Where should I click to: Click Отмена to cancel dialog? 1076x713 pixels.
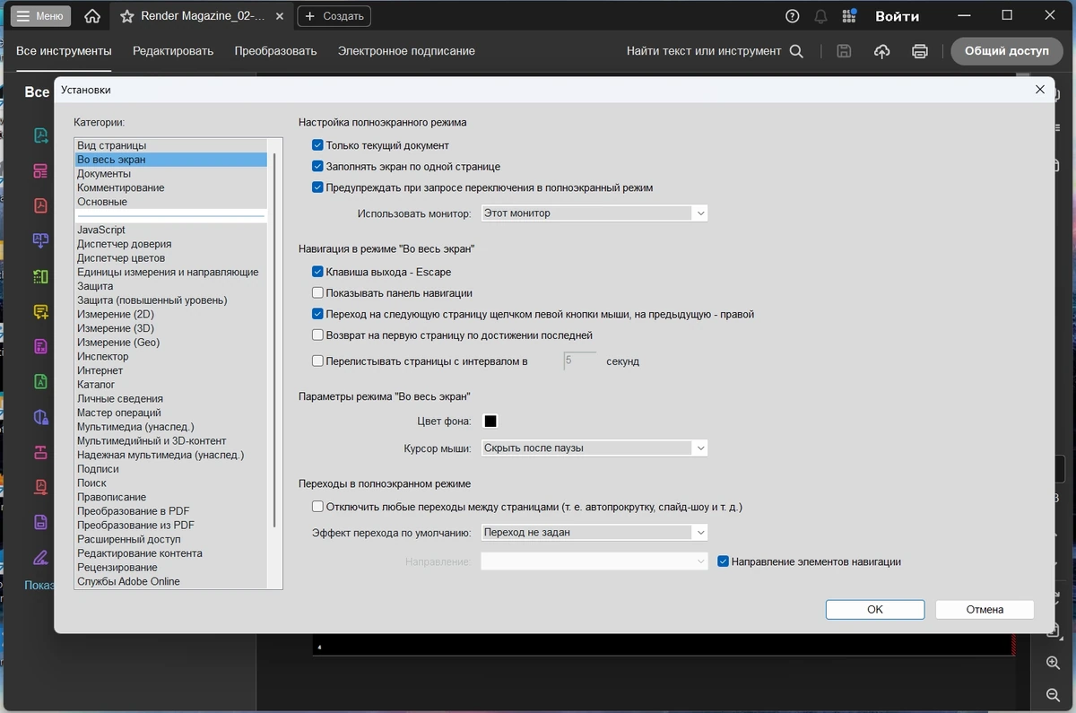(x=985, y=609)
